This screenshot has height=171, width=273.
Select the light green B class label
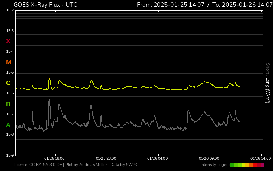coord(8,104)
